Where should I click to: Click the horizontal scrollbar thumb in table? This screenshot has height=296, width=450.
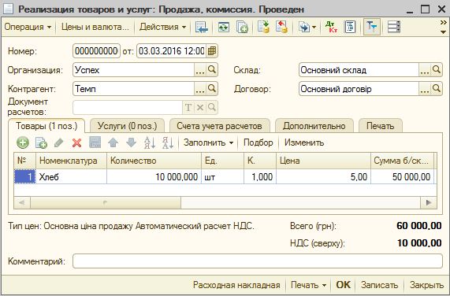coord(106,202)
